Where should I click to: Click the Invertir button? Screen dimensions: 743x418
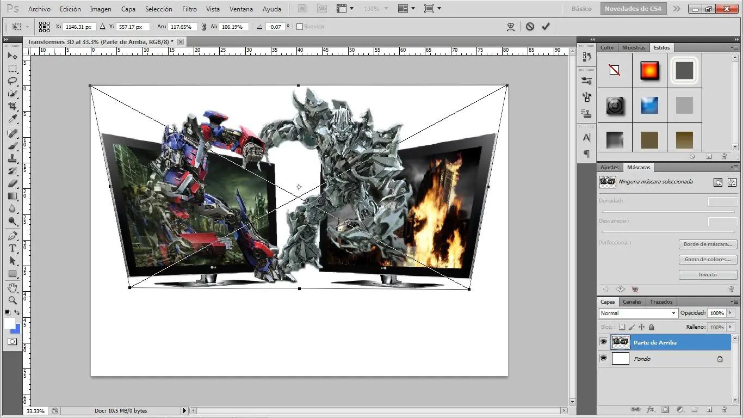tap(708, 275)
